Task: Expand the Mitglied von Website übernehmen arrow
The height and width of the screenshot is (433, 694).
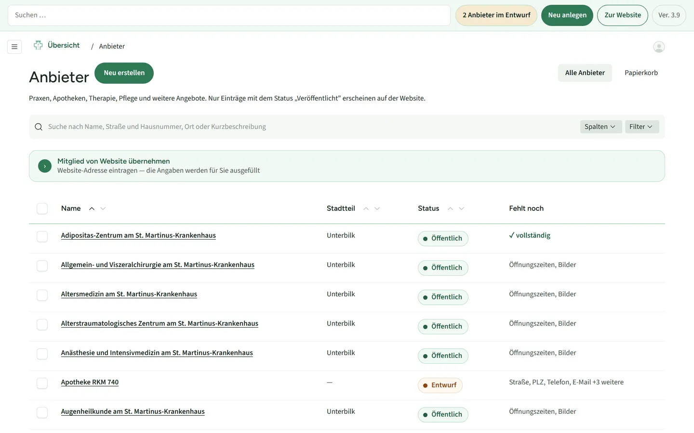Action: 45,166
